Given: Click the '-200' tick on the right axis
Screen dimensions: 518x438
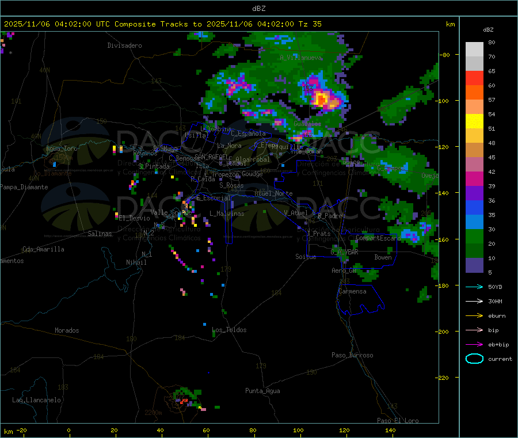Looking at the screenshot, I should coord(442,332).
